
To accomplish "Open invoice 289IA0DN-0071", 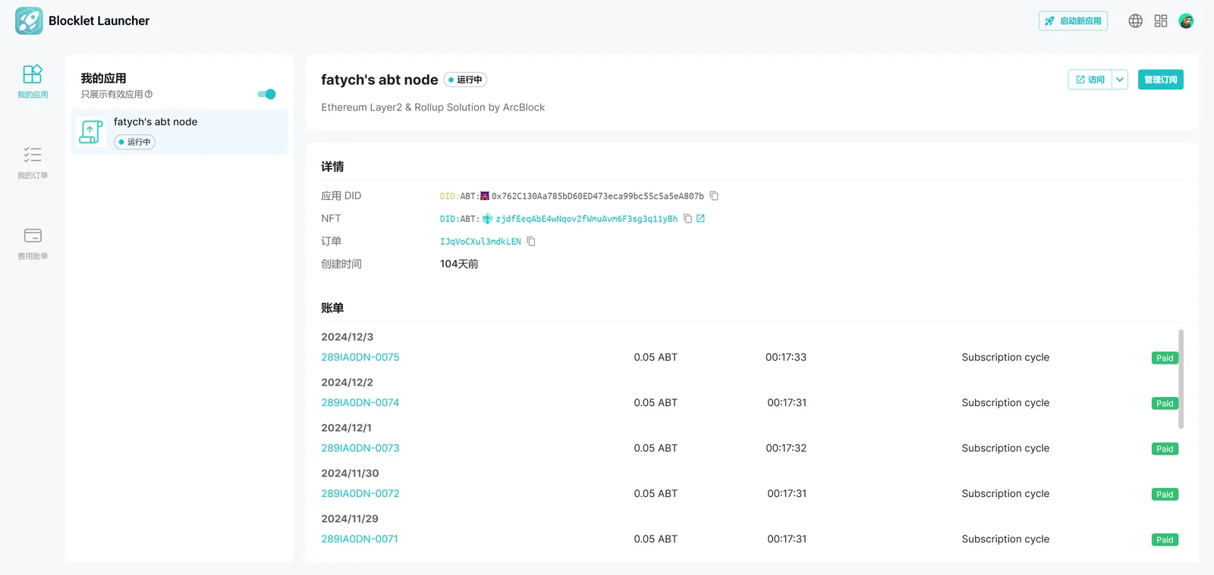I will tap(360, 539).
